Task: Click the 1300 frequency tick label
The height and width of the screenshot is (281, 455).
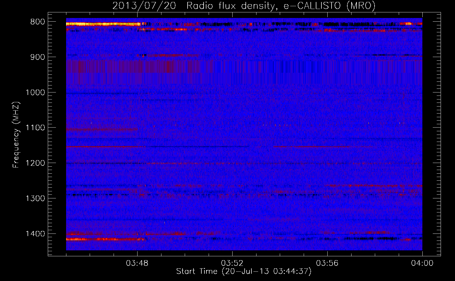Action: point(35,198)
